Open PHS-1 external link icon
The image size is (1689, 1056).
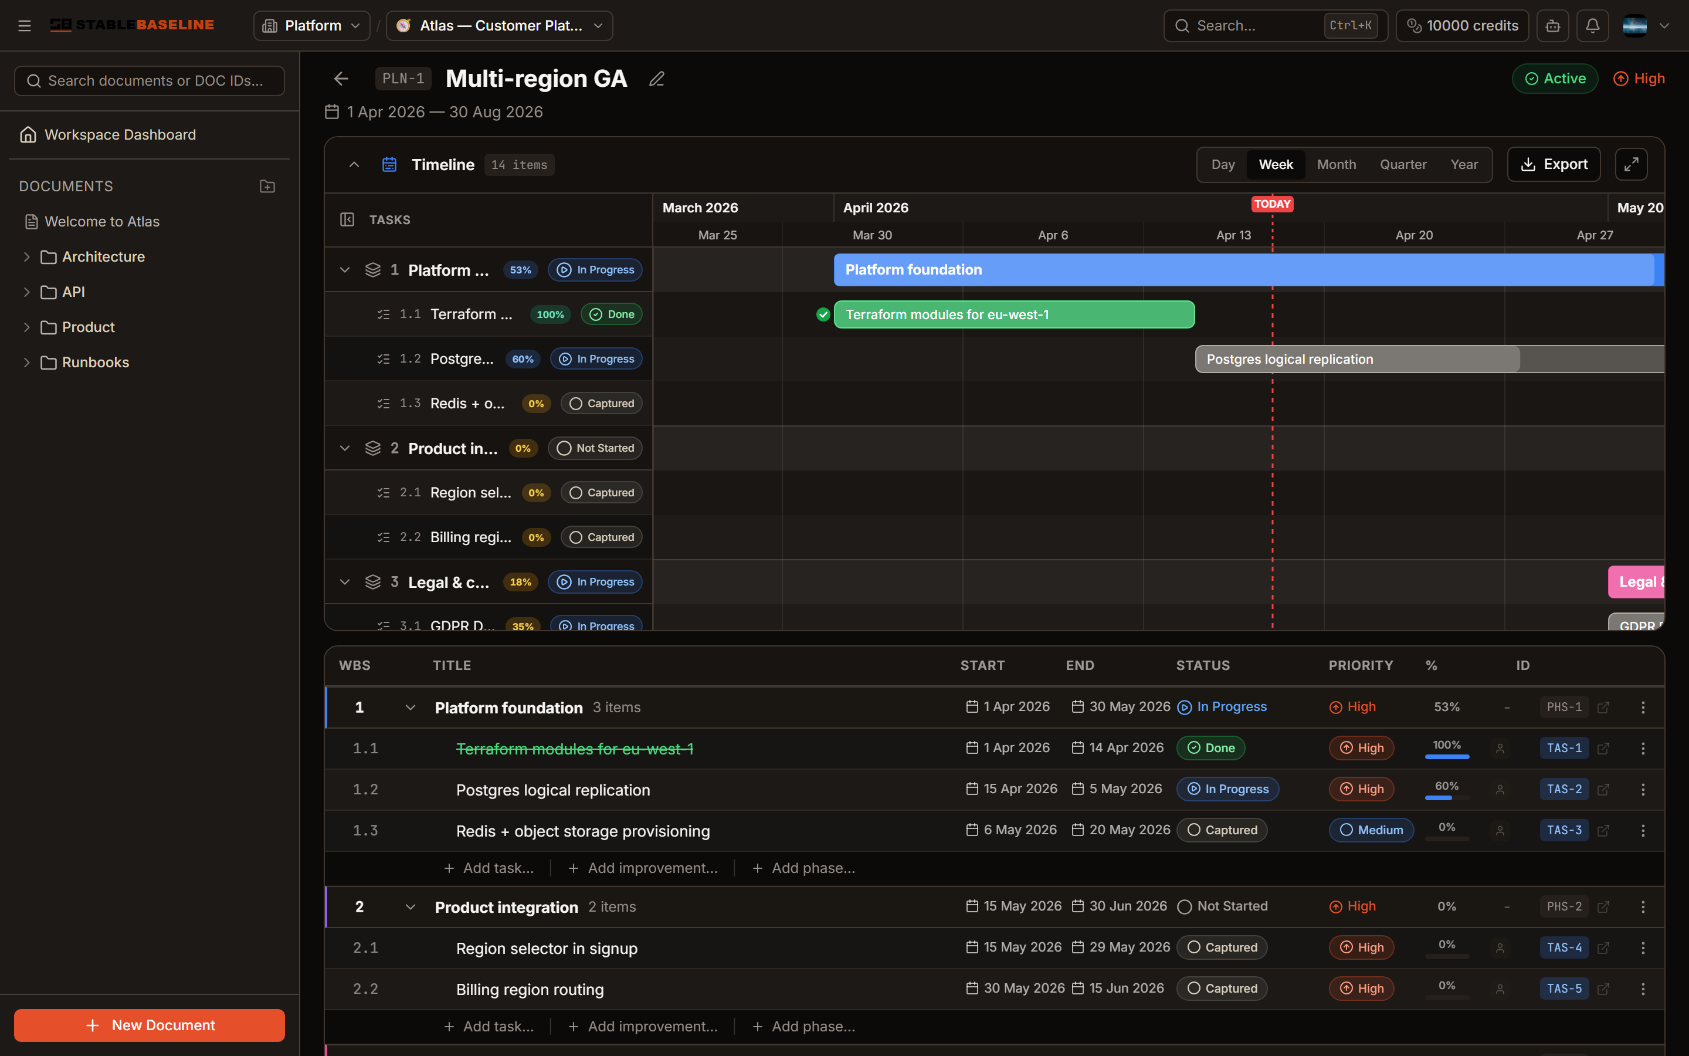(1603, 708)
